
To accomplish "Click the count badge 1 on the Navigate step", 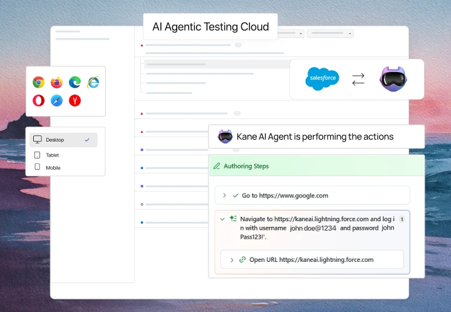I will click(x=402, y=219).
